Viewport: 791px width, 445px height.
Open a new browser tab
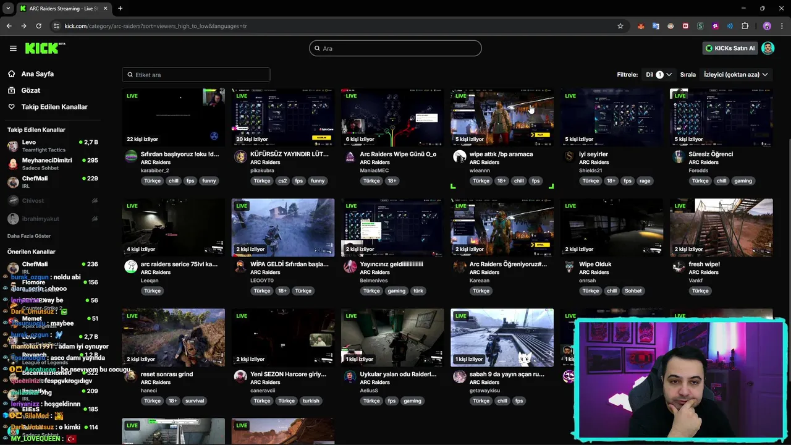(x=120, y=8)
